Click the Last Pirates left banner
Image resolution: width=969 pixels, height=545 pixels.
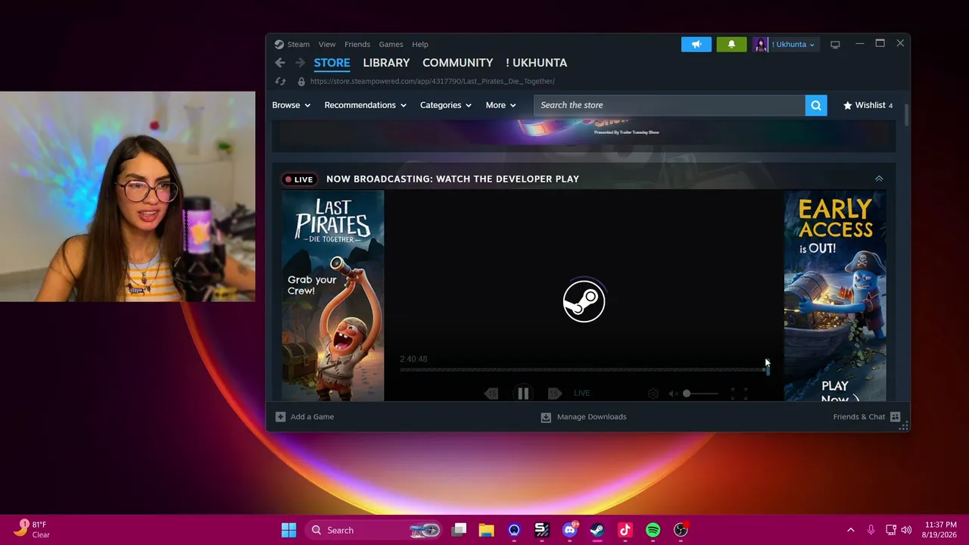click(333, 295)
